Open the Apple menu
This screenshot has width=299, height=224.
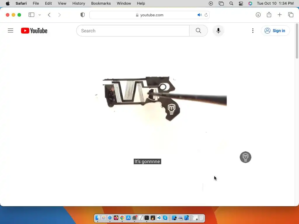click(x=8, y=3)
